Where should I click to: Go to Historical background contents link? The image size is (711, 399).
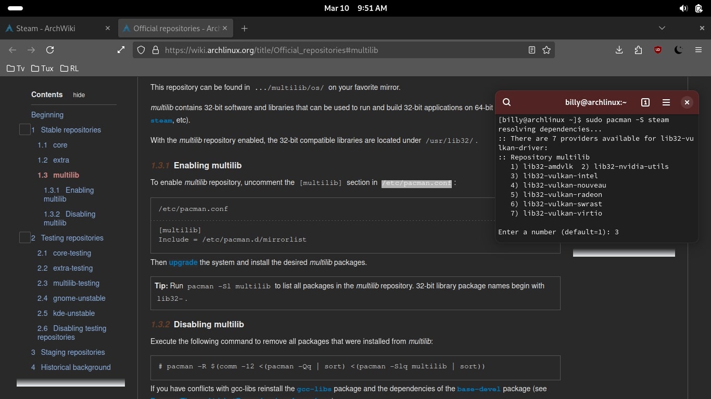(71, 367)
